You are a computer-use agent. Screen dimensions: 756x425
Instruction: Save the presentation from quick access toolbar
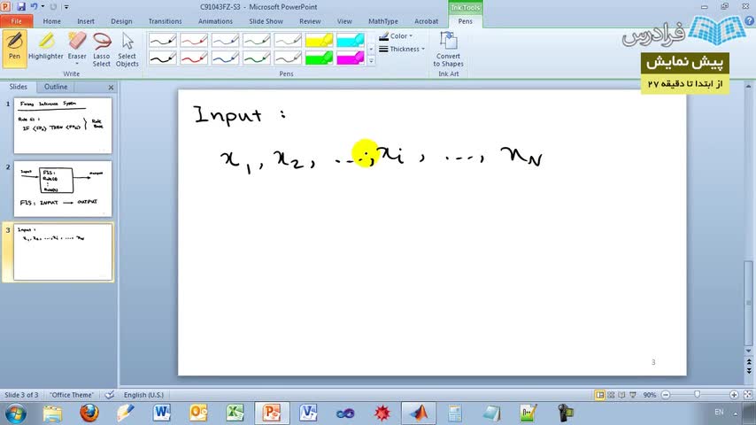(20, 7)
